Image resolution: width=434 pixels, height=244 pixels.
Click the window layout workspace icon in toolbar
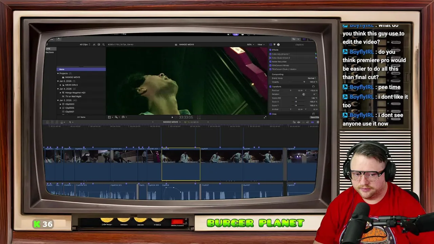click(x=294, y=39)
